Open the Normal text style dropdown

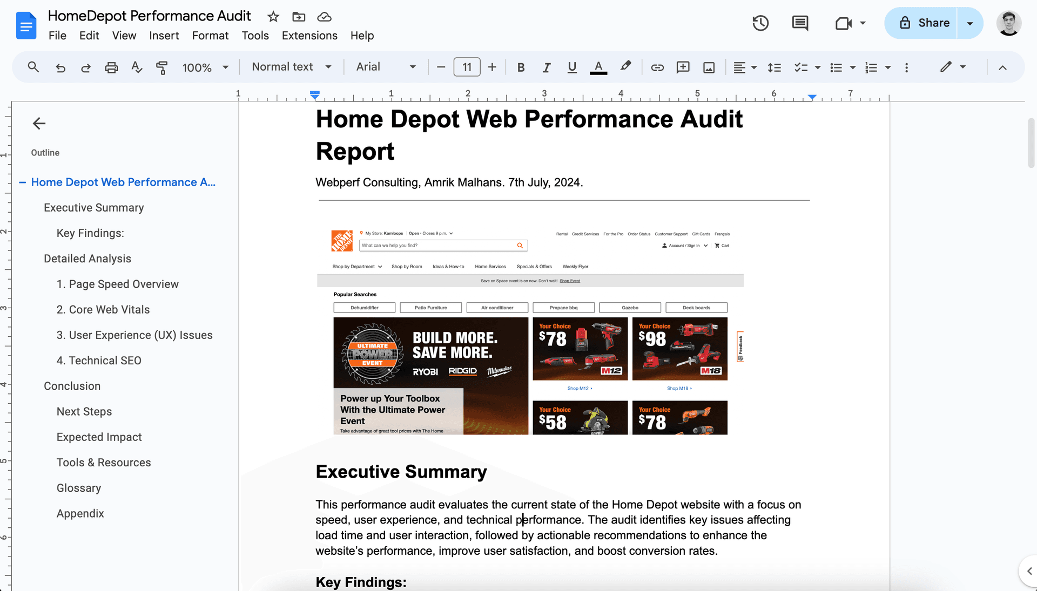coord(291,67)
